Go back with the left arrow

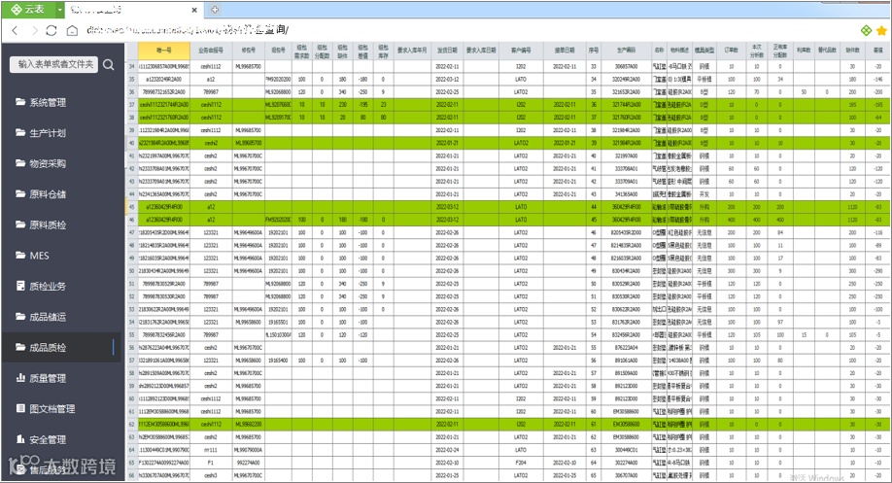16,30
